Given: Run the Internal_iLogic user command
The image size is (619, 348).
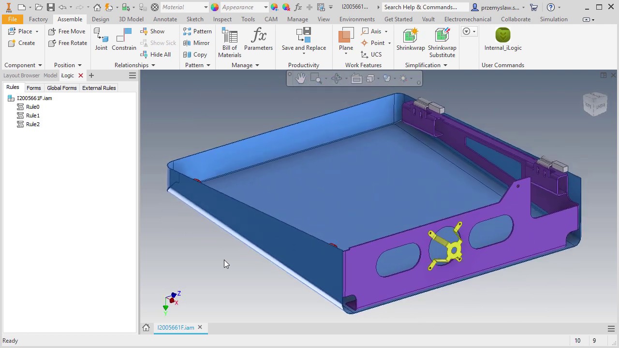Looking at the screenshot, I should click(503, 40).
